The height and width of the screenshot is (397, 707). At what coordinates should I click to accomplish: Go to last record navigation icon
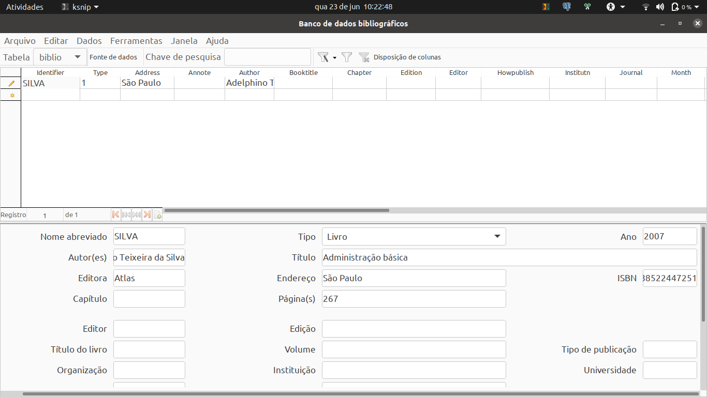147,215
